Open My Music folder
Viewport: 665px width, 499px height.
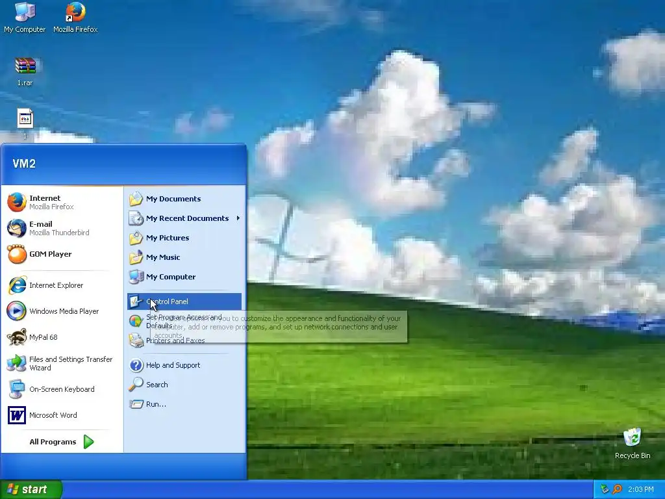point(184,257)
